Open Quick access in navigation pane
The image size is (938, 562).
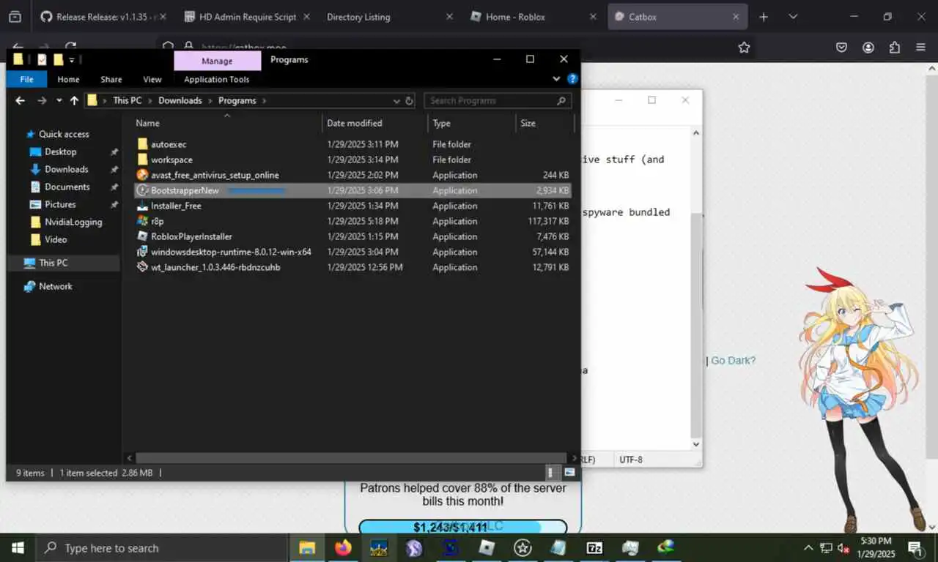(64, 134)
